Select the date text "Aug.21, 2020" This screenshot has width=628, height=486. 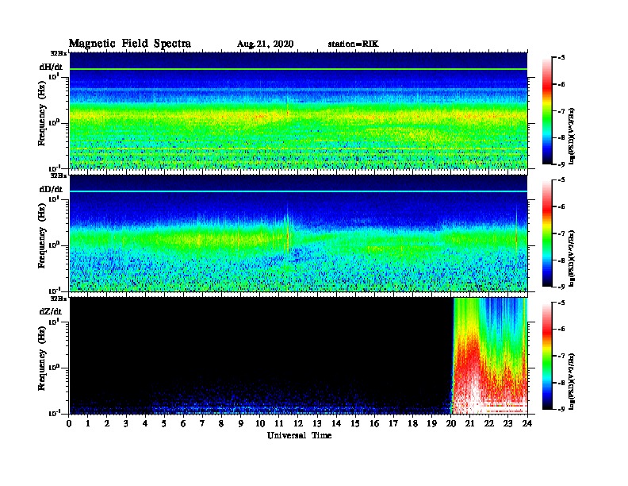[x=265, y=44]
